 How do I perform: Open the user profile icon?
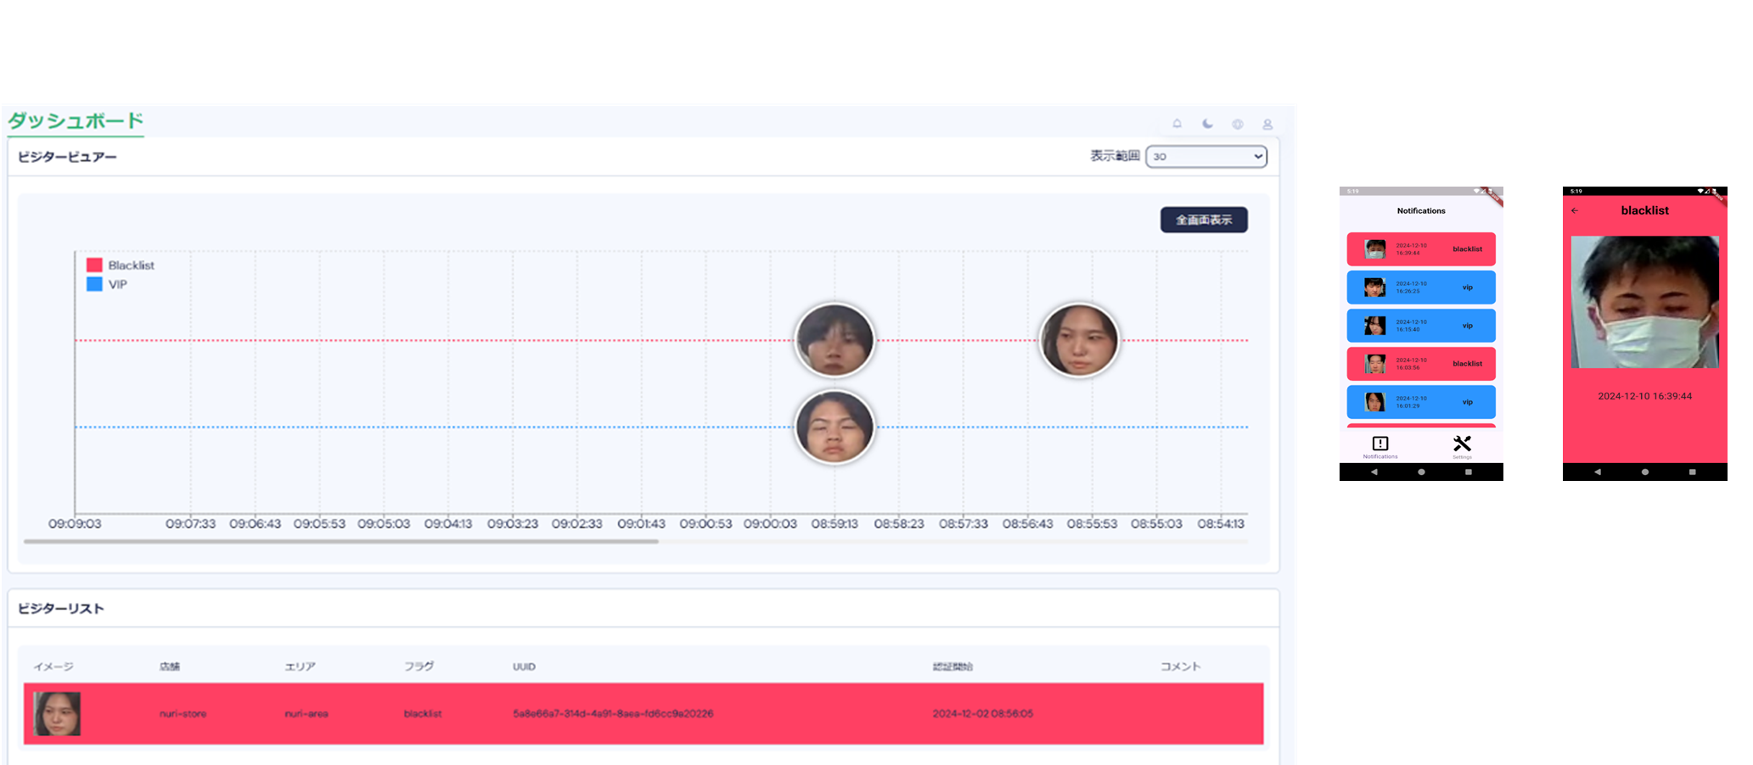click(x=1267, y=124)
